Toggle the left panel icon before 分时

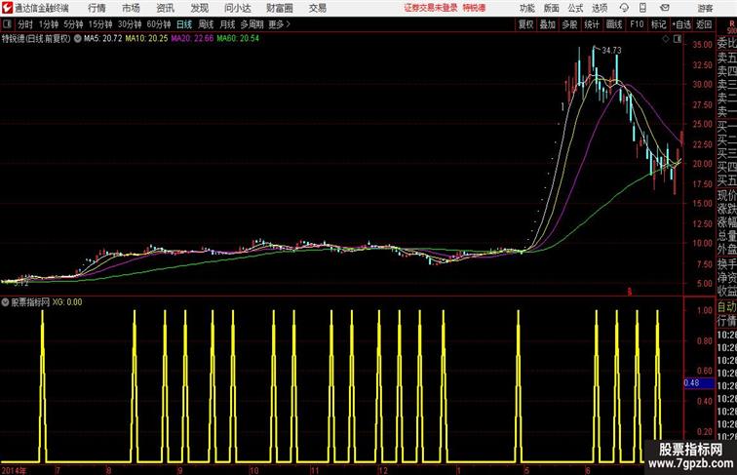pos(7,24)
